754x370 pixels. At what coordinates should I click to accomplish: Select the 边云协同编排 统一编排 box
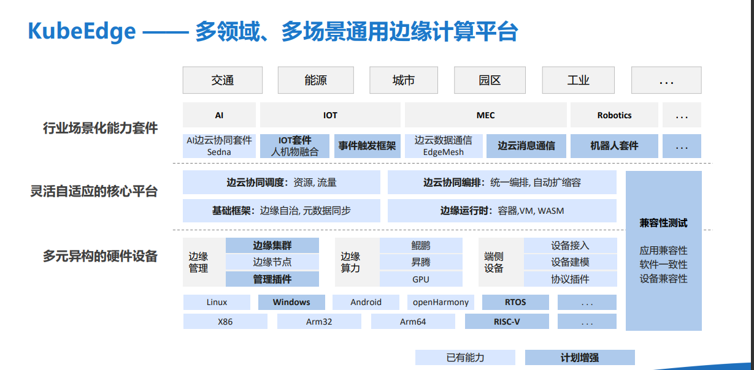click(x=502, y=182)
